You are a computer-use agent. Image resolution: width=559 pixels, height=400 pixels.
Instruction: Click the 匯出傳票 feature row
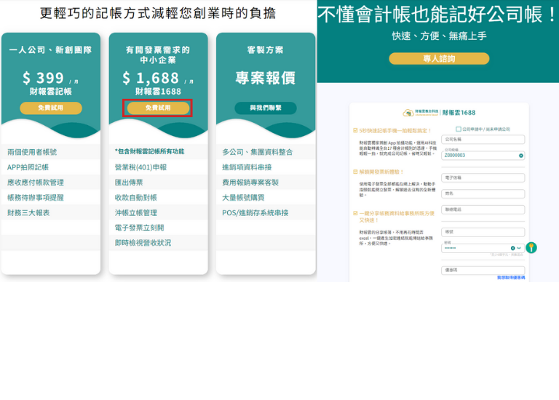[x=158, y=183]
